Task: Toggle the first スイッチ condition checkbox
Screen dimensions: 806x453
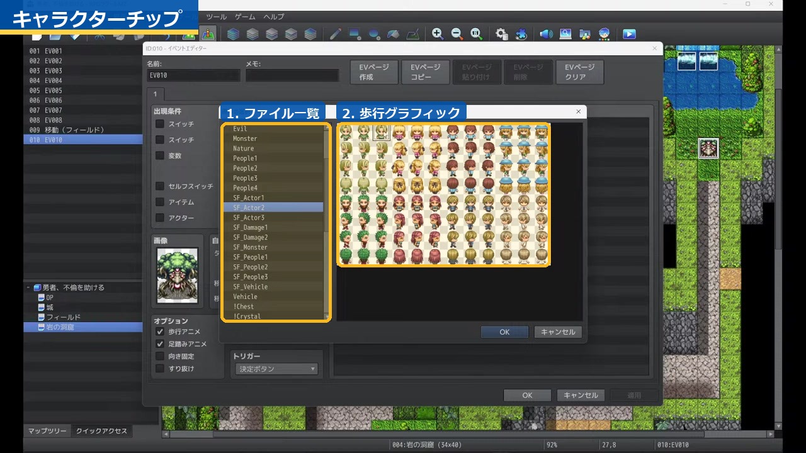Action: point(160,124)
